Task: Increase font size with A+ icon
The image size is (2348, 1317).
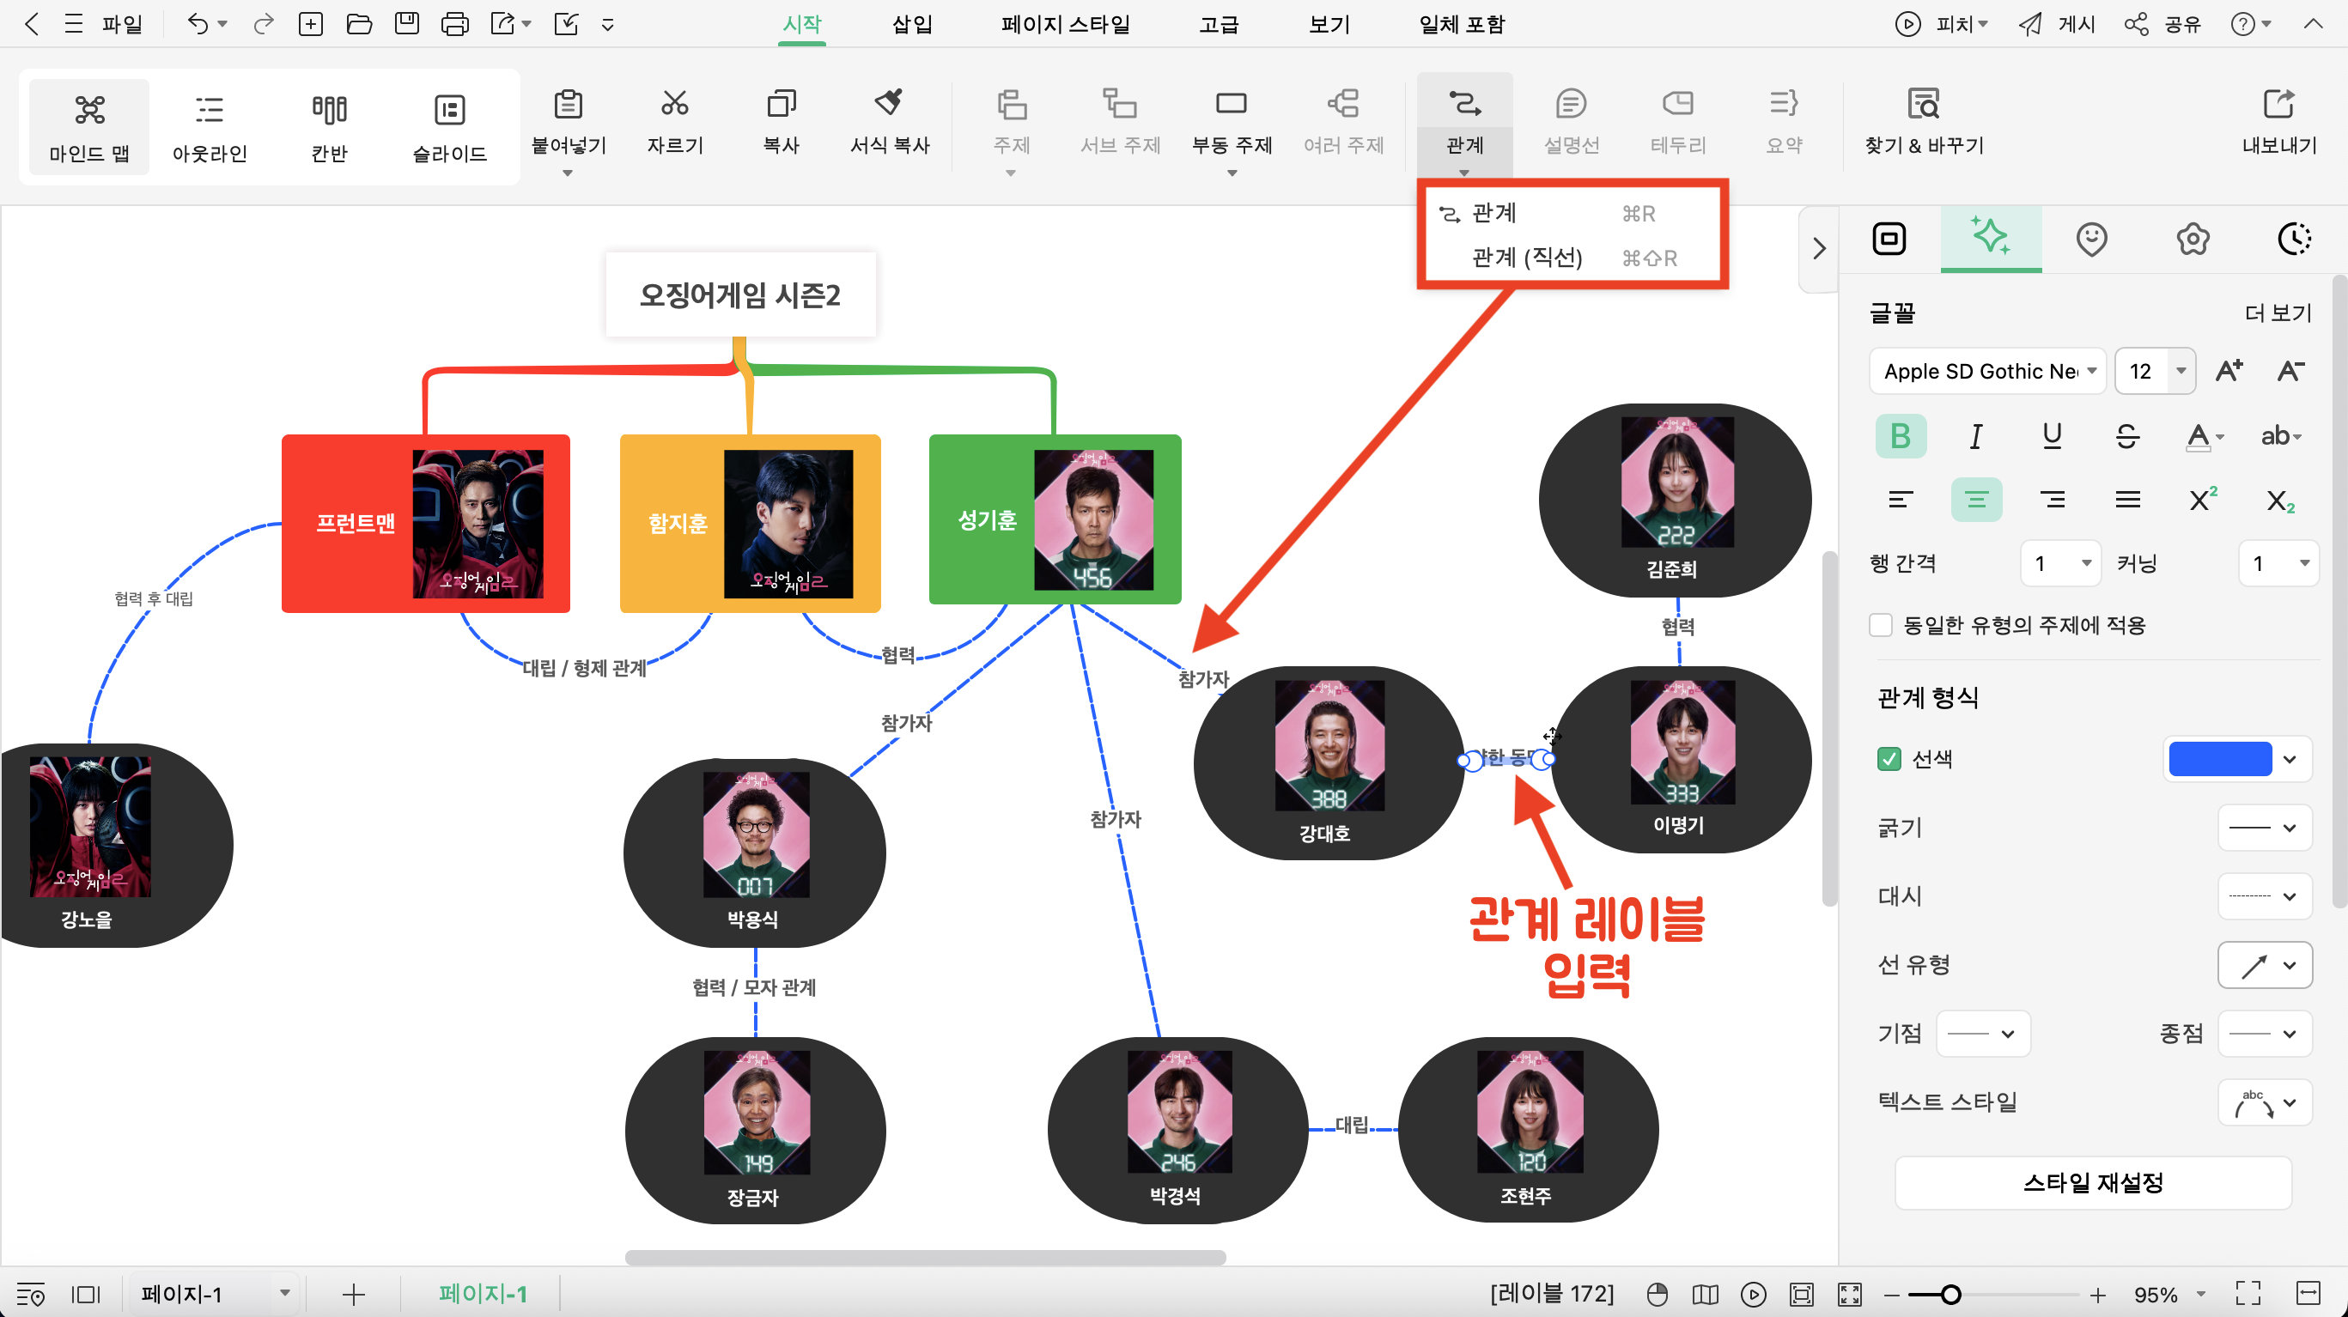Action: pos(2229,371)
